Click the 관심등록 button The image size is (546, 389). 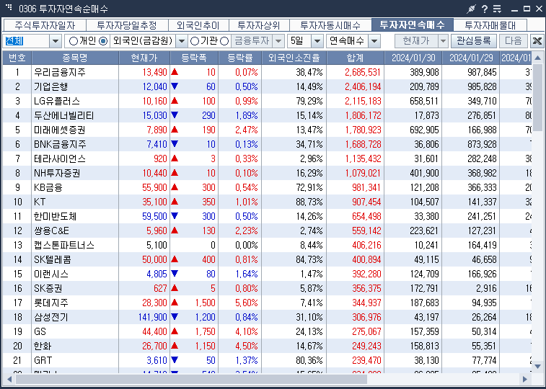point(474,41)
